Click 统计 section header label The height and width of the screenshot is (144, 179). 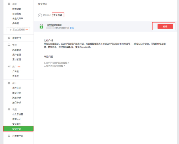click(x=14, y=83)
